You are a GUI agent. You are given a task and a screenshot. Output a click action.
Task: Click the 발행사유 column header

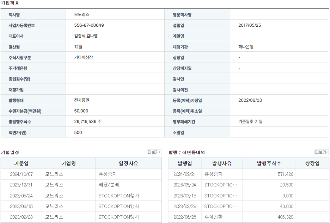pyautogui.click(x=222, y=163)
